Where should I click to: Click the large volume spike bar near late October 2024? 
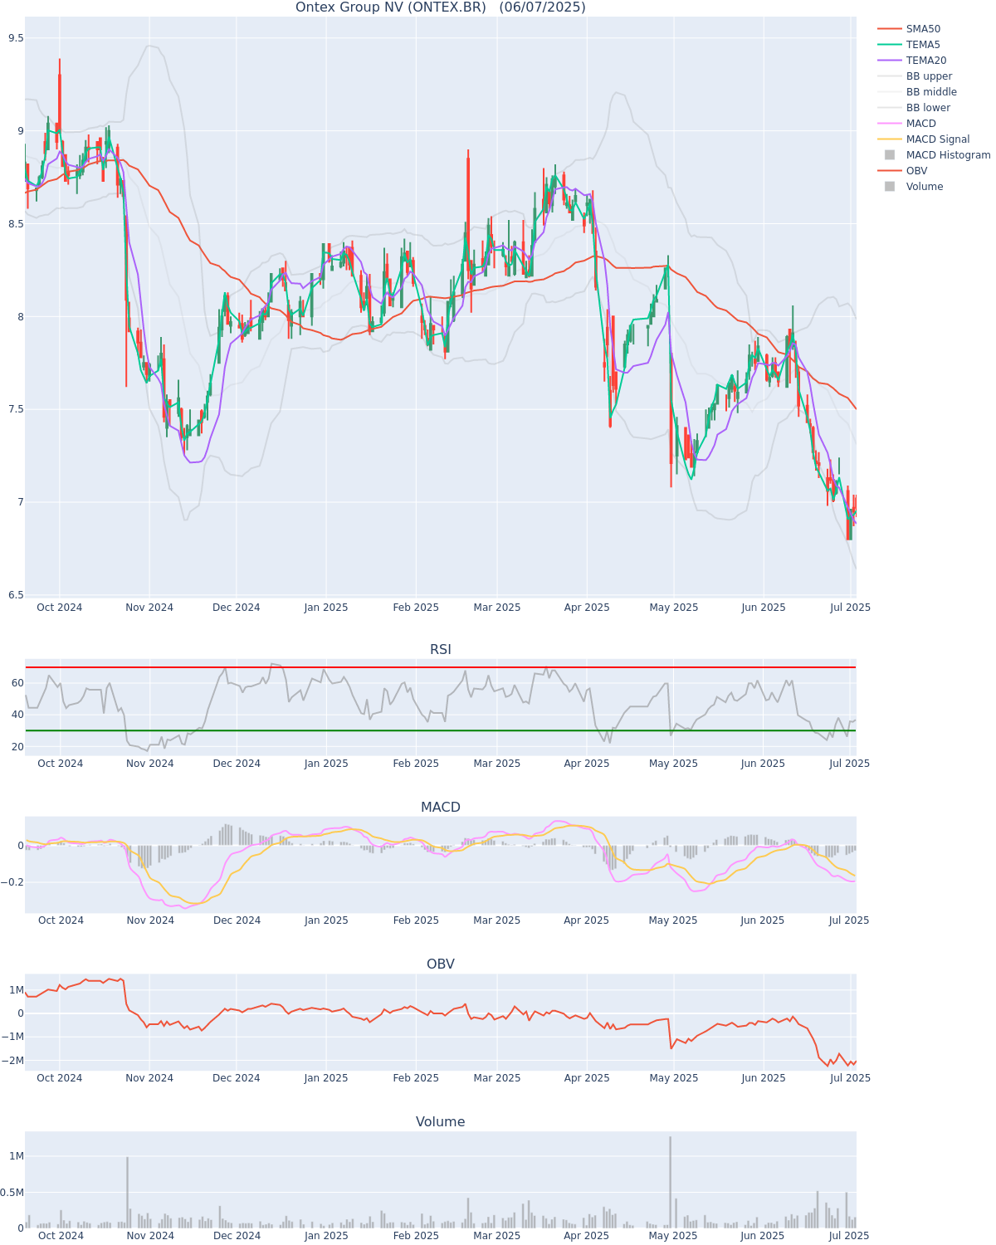click(x=127, y=1192)
